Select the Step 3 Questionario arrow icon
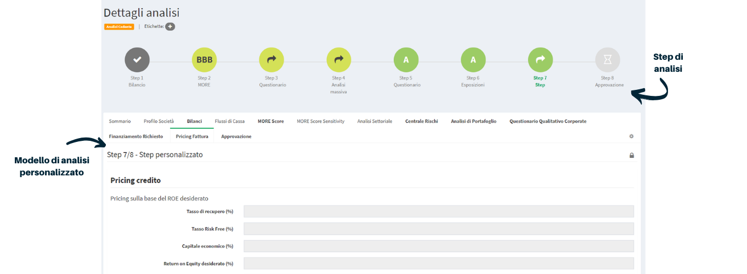Viewport: 747px width, 274px height. click(x=271, y=60)
